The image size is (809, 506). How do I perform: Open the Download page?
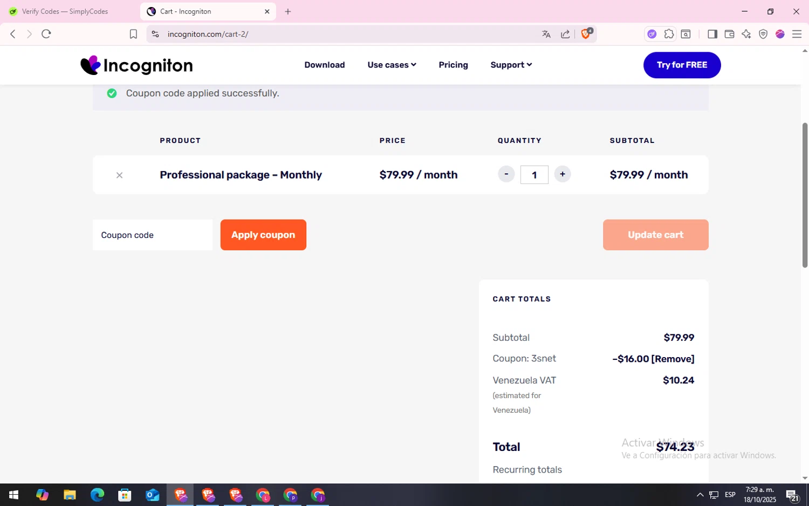[325, 65]
